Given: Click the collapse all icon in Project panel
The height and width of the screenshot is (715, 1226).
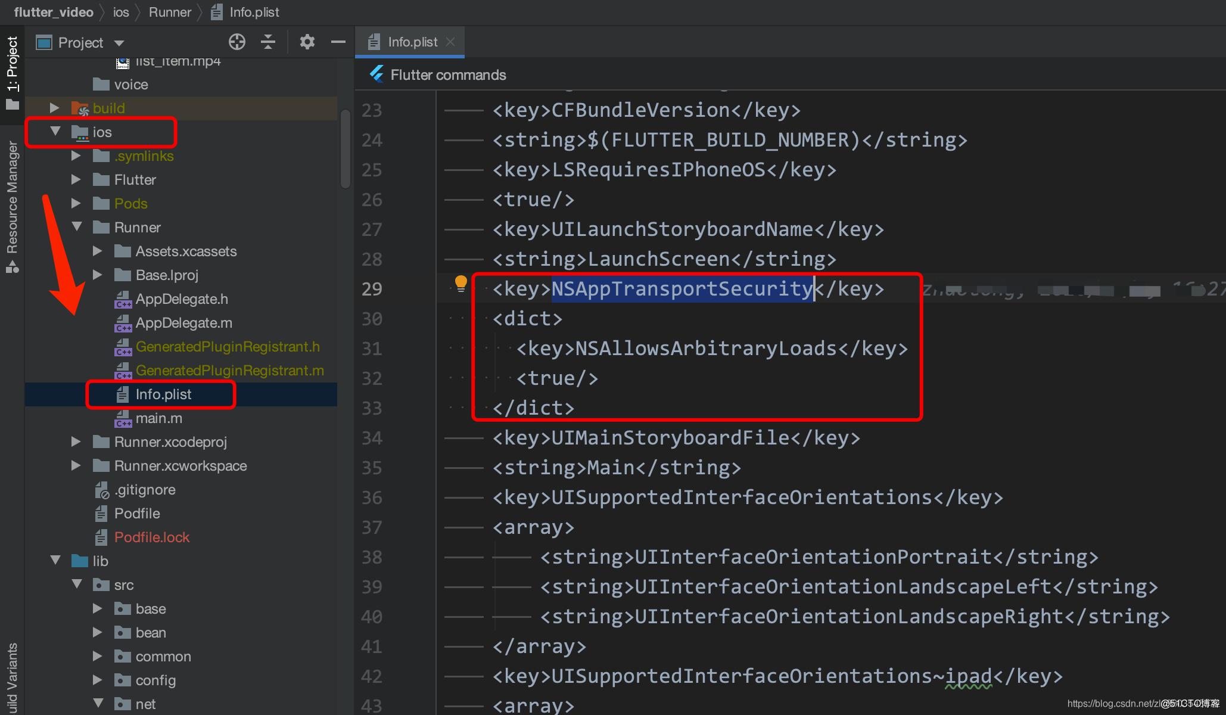Looking at the screenshot, I should 268,42.
